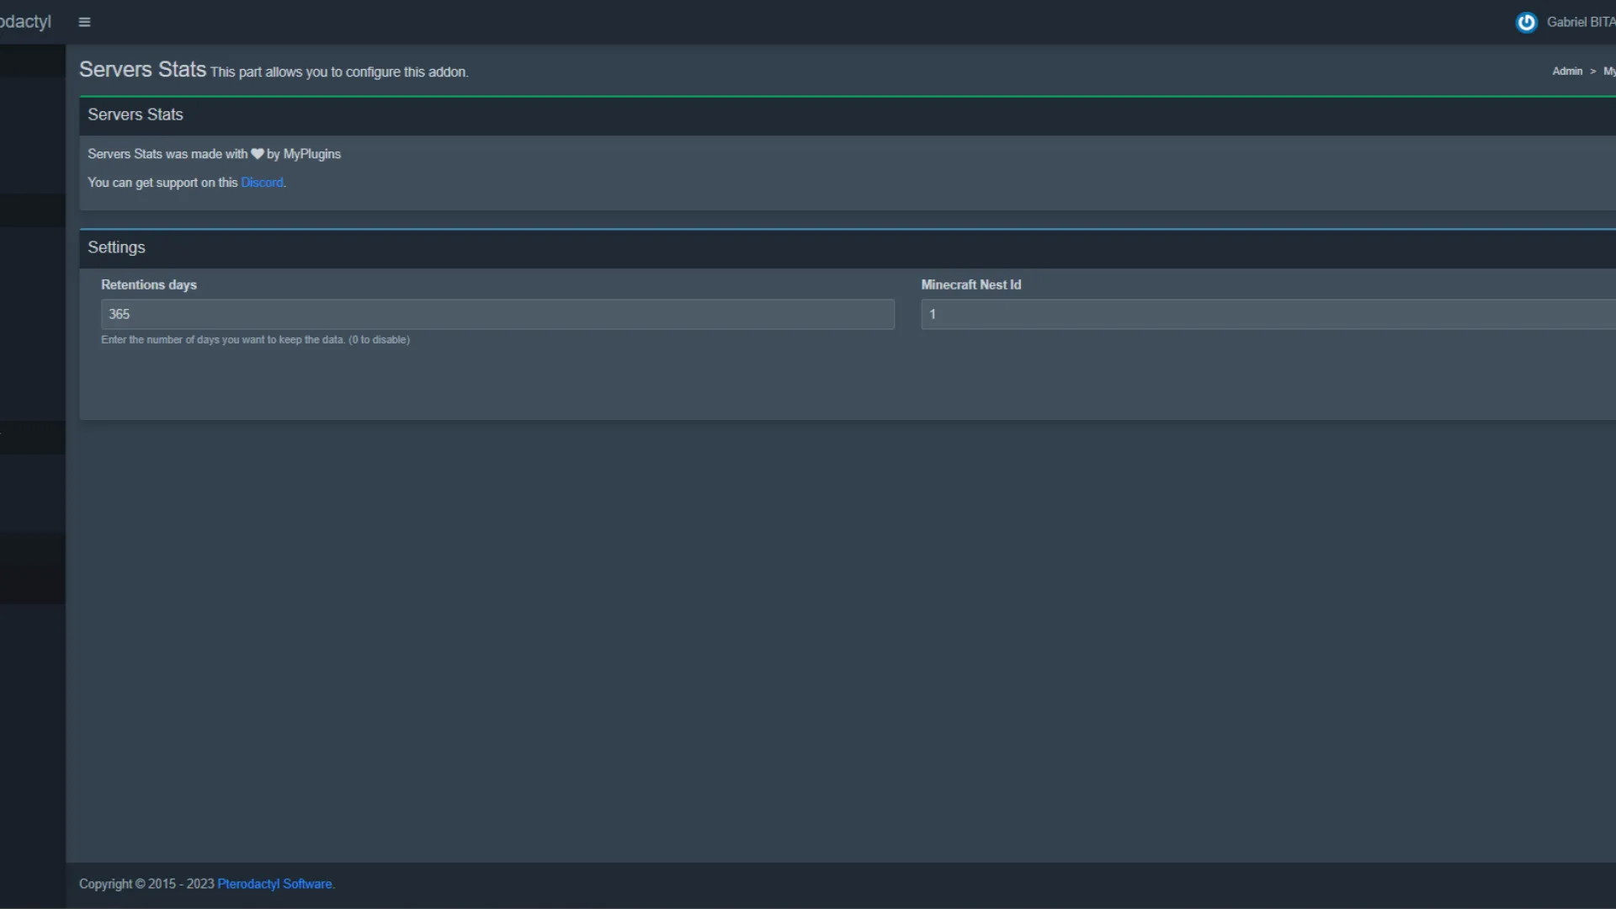Focus the Retentions days input field
Screen dimensions: 1616x909
click(x=497, y=314)
